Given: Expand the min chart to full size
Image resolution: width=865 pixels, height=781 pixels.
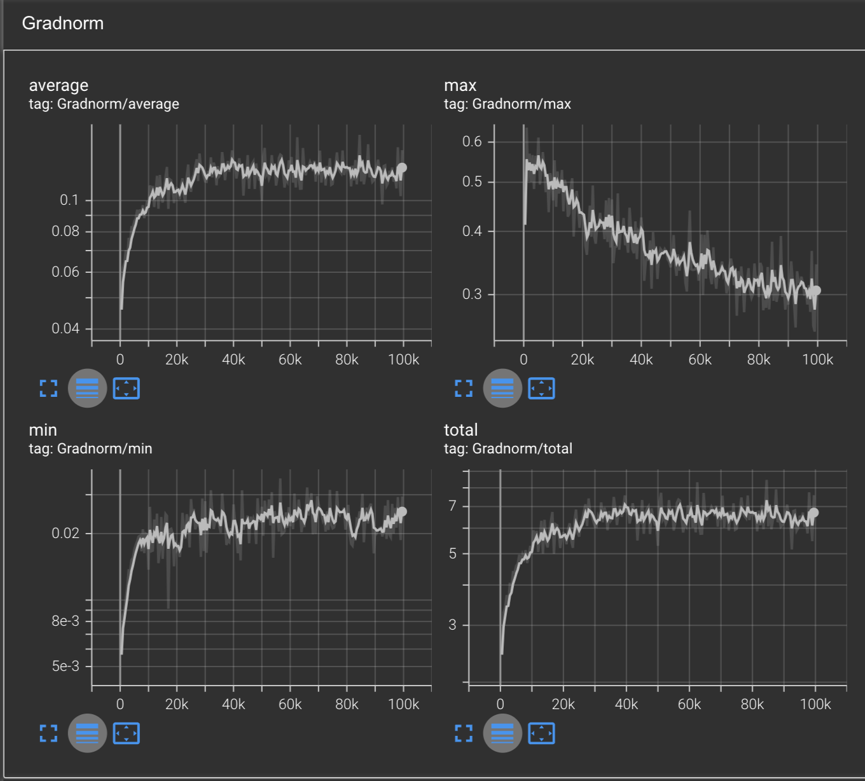Looking at the screenshot, I should (48, 733).
